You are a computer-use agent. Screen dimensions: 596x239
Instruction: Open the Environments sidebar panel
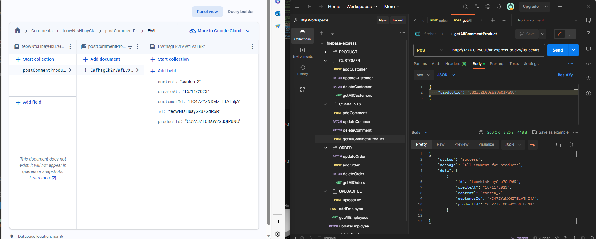(x=302, y=53)
